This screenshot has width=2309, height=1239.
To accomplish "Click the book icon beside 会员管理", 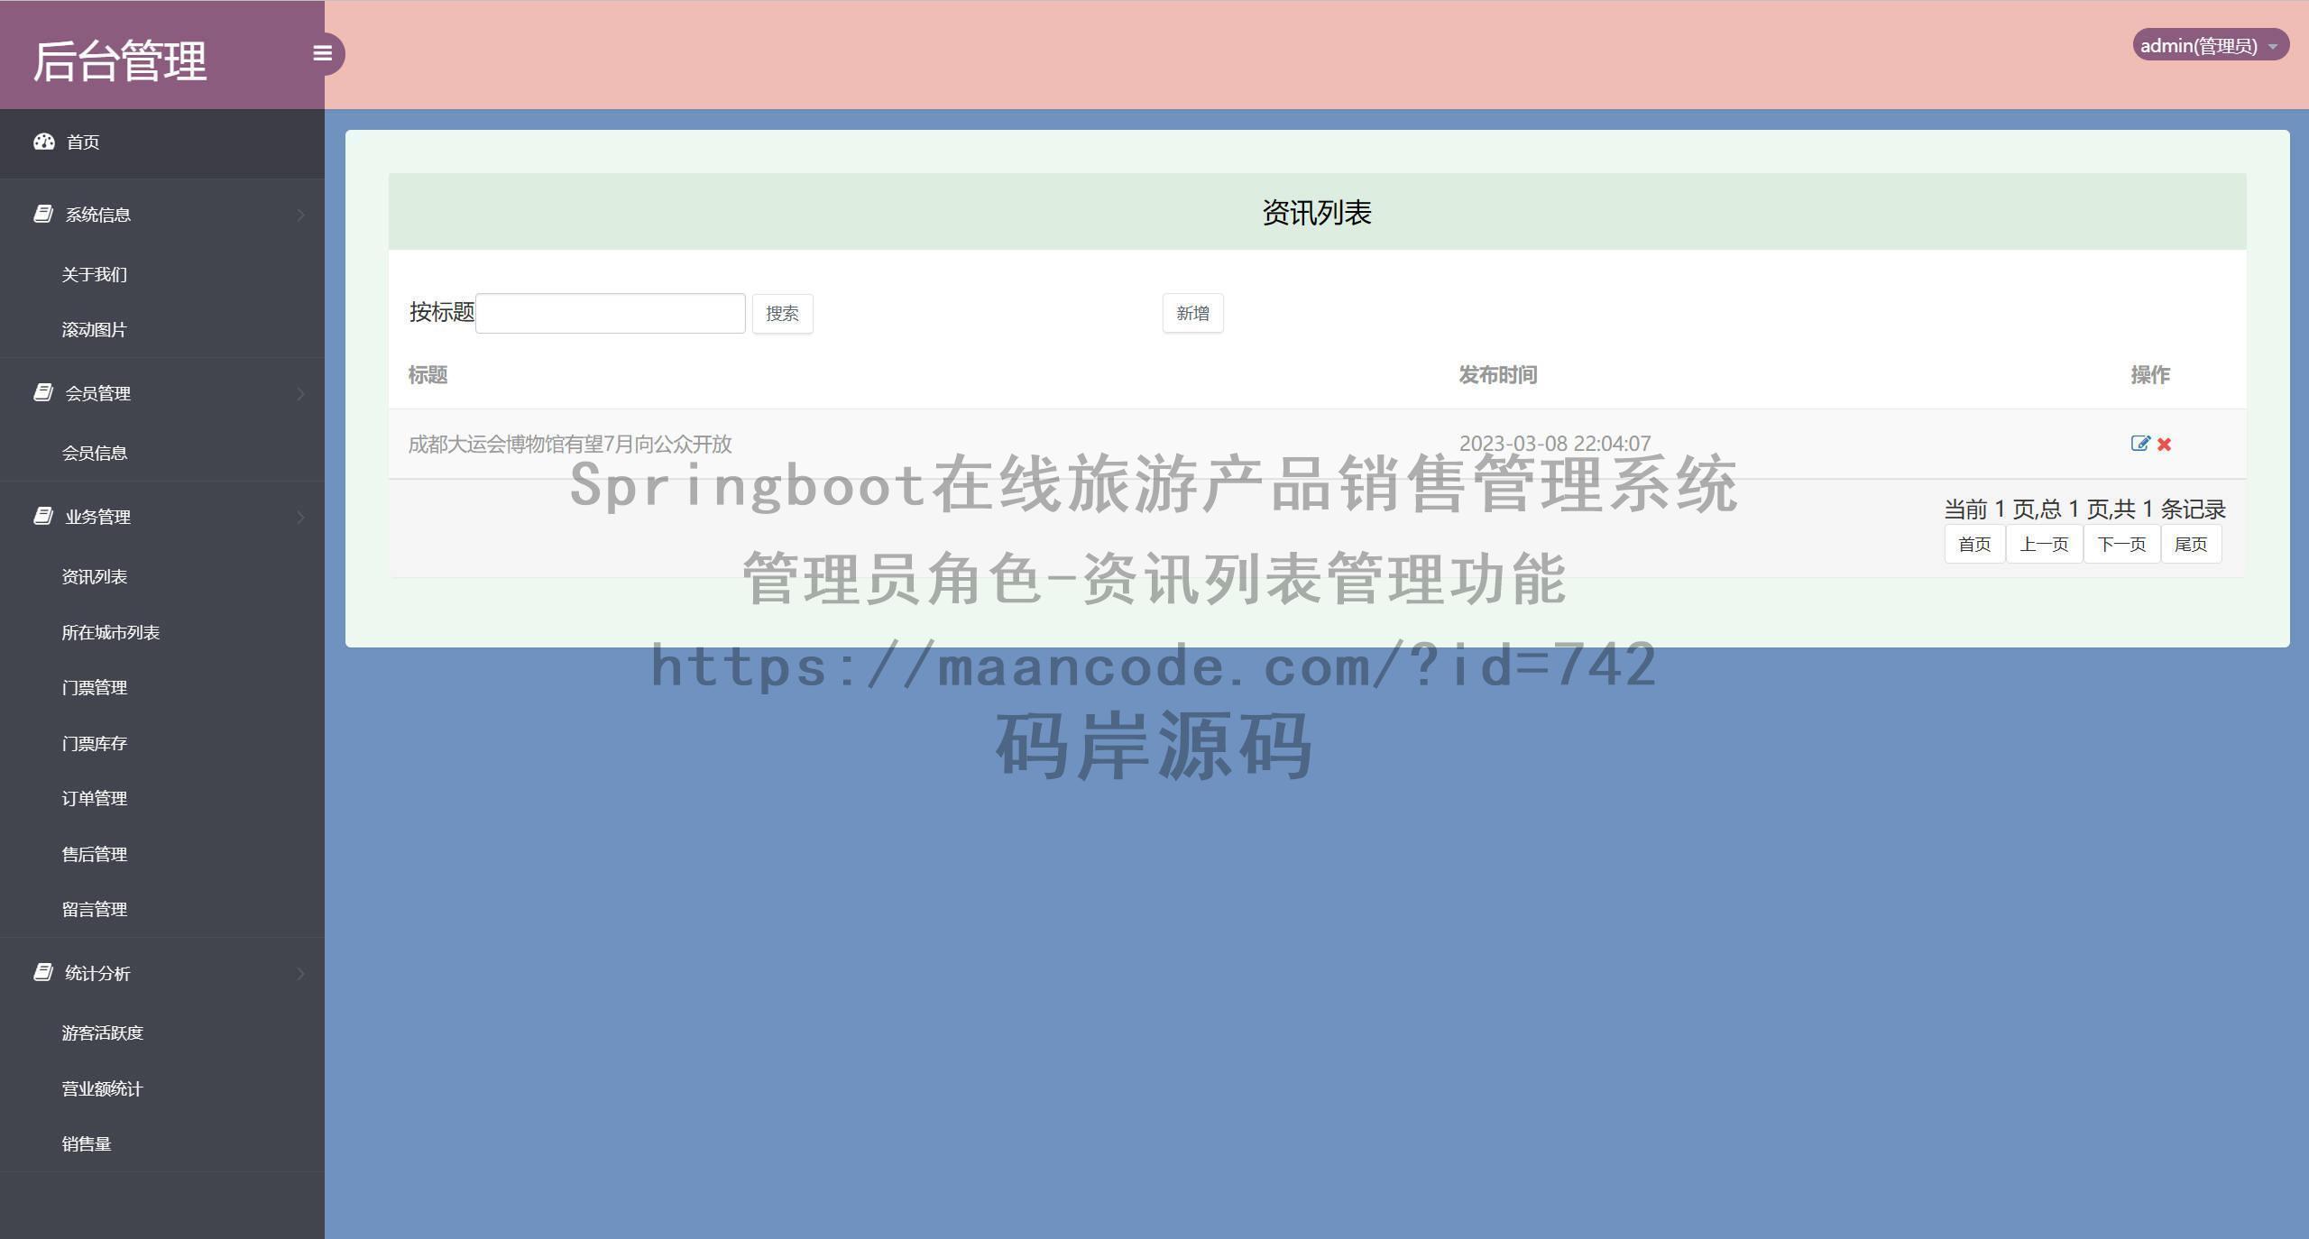I will pos(43,392).
